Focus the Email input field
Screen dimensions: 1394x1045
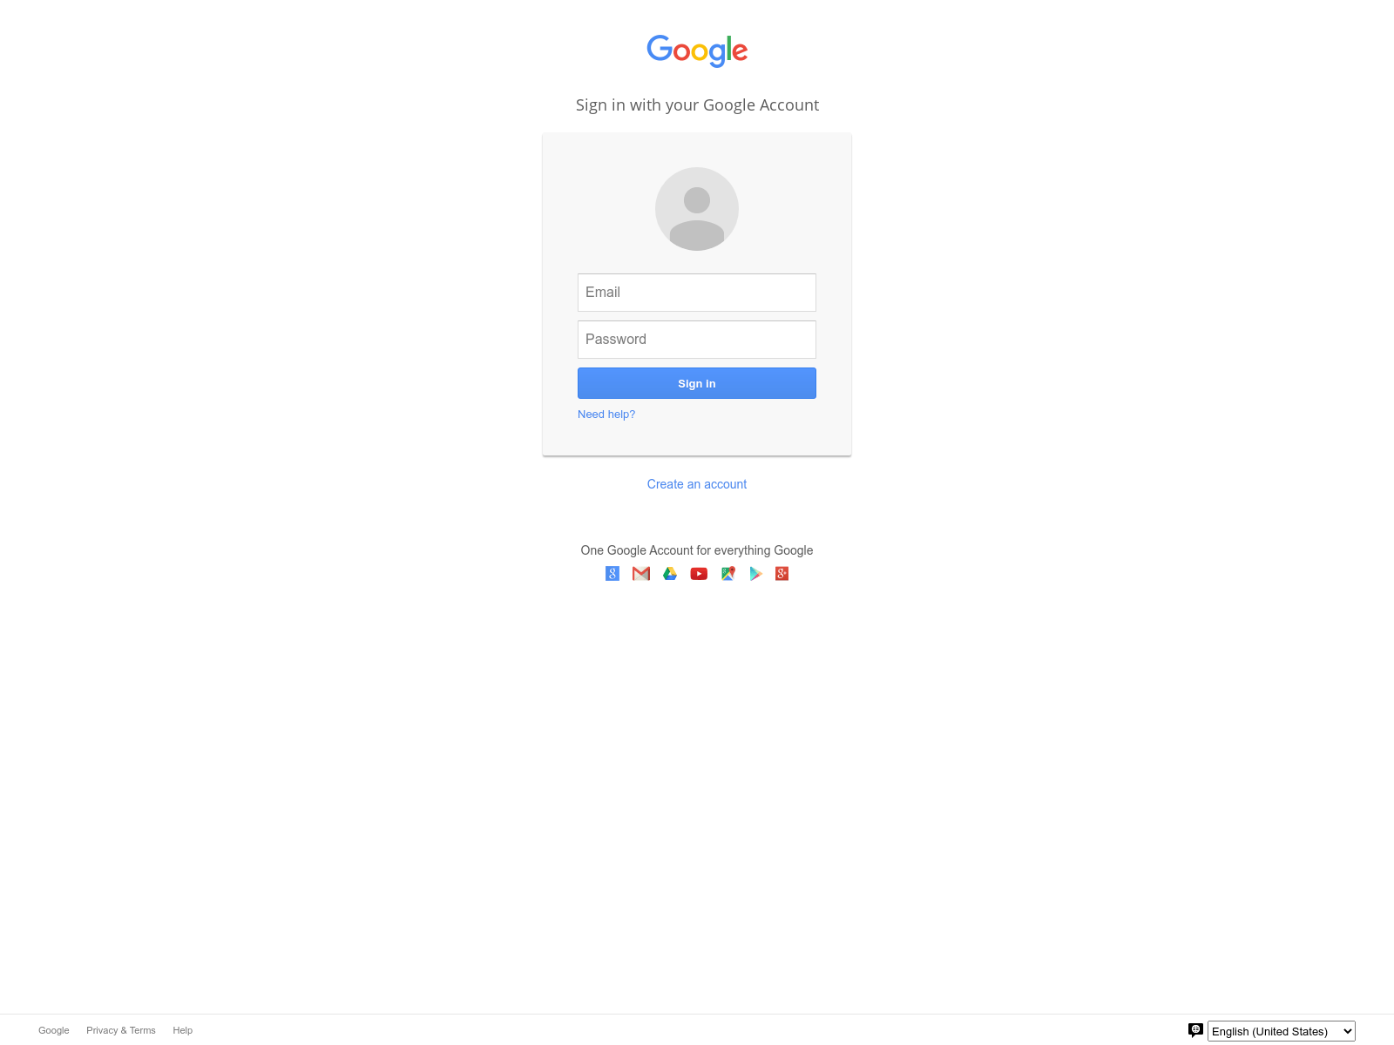697,293
